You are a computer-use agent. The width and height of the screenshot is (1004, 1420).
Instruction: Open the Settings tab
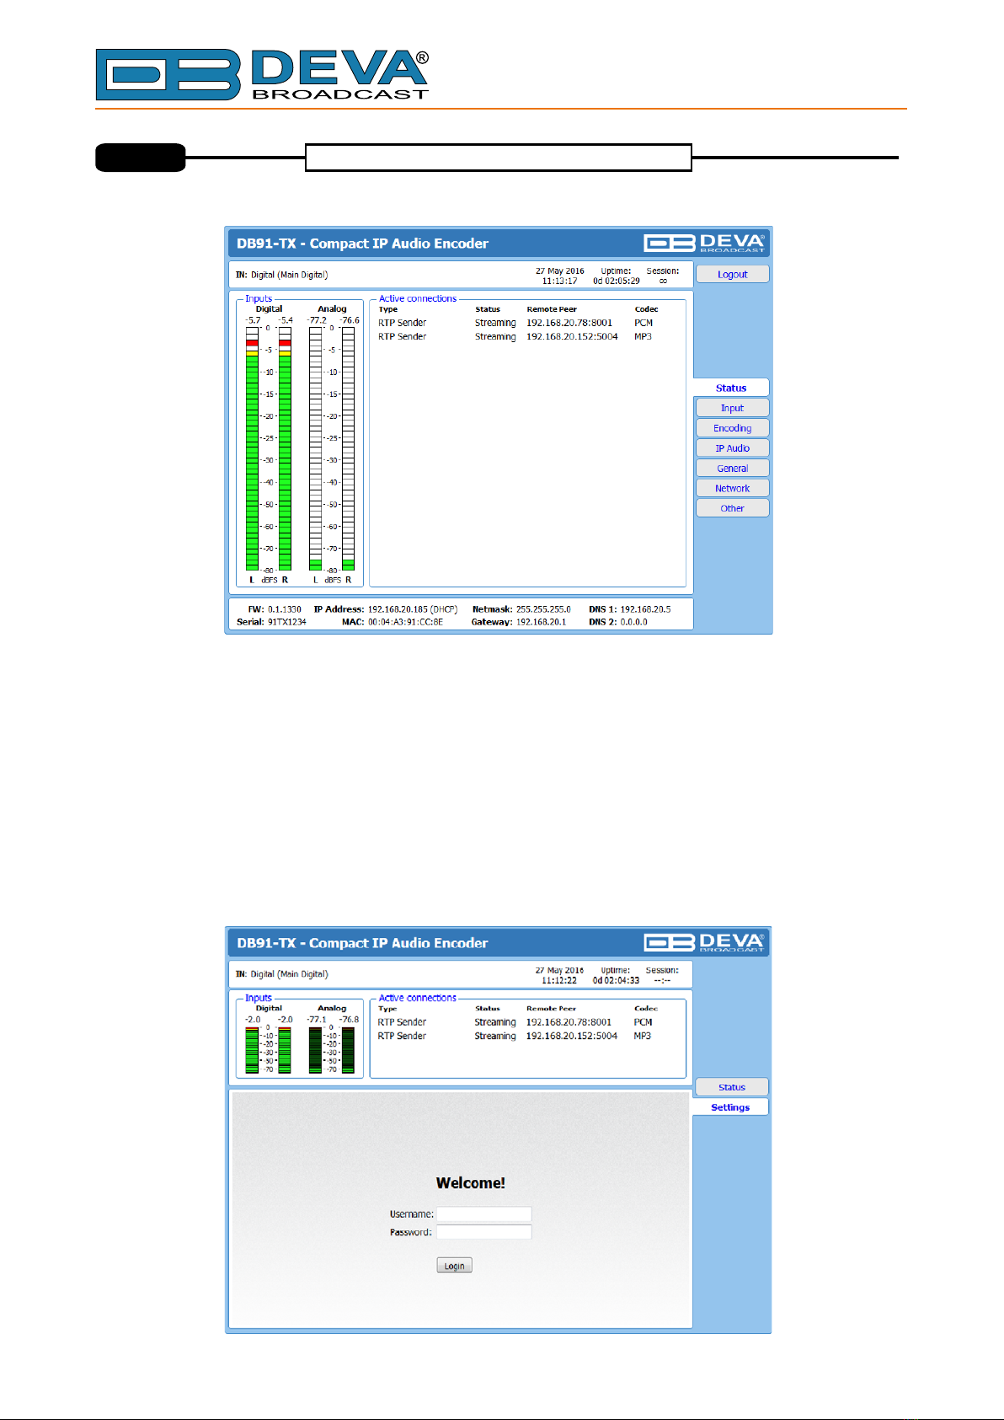tap(730, 1107)
